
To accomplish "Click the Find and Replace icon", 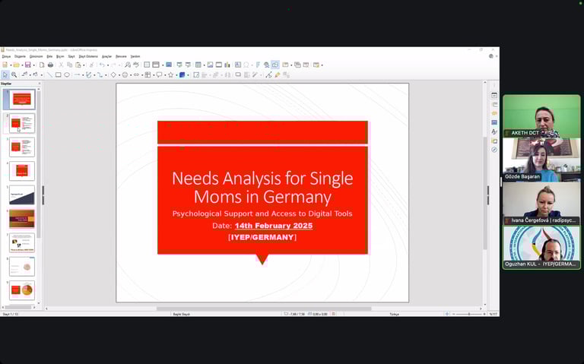I will tap(128, 65).
